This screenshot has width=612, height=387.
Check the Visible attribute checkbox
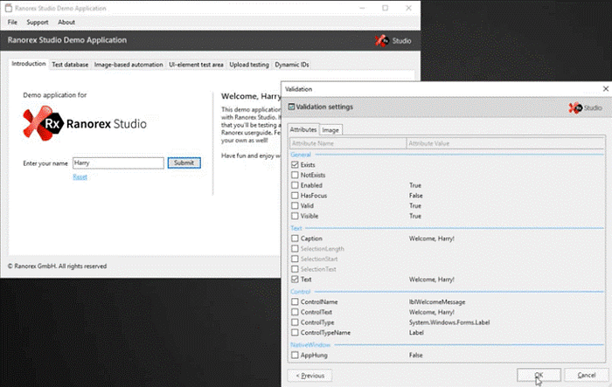tap(295, 216)
